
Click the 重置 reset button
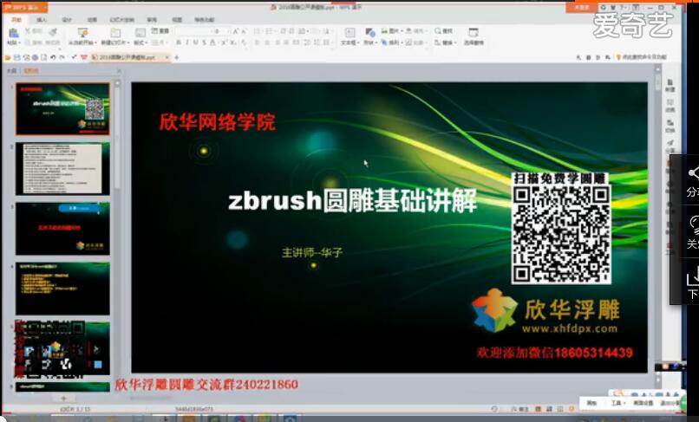[x=160, y=30]
